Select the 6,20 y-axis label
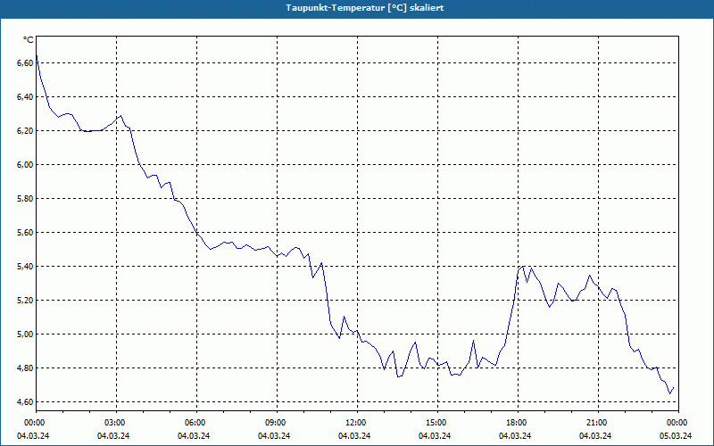The width and height of the screenshot is (714, 446). (25, 130)
